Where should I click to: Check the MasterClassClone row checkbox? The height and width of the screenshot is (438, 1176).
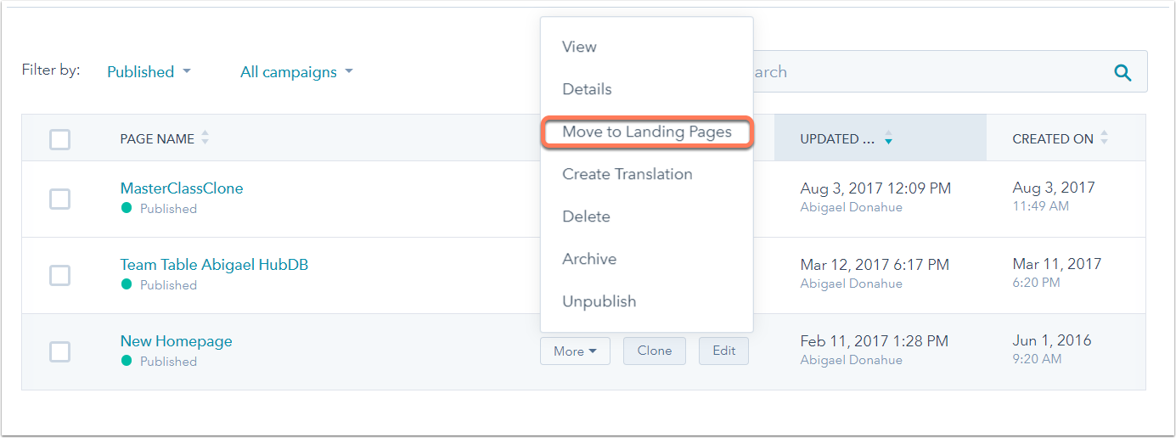[x=59, y=199]
